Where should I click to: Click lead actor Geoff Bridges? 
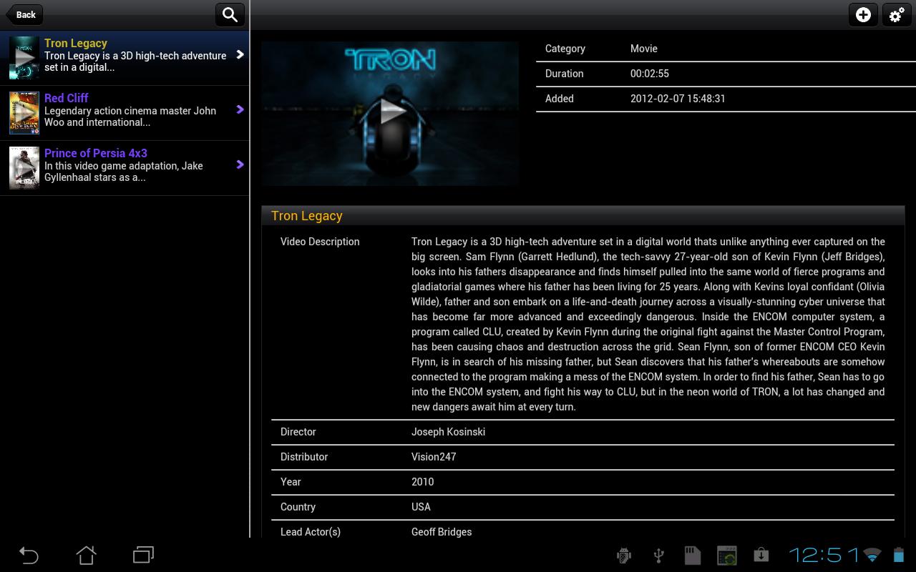pyautogui.click(x=442, y=532)
